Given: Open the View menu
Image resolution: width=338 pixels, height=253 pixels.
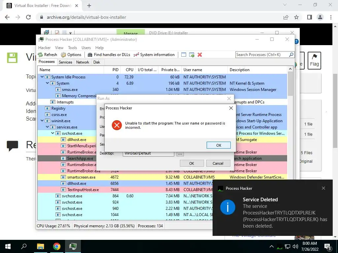Looking at the screenshot, I should pos(59,48).
